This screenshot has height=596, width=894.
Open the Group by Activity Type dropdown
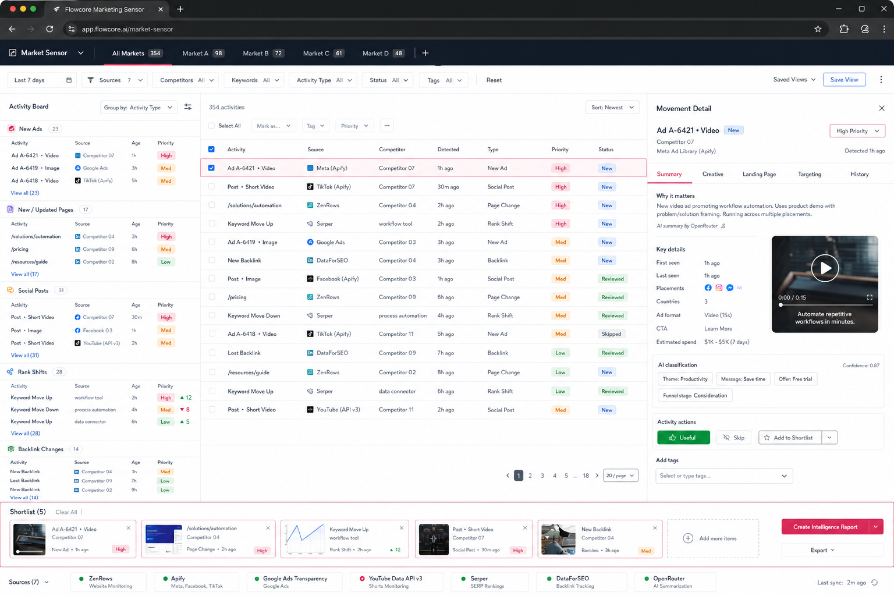pos(139,108)
